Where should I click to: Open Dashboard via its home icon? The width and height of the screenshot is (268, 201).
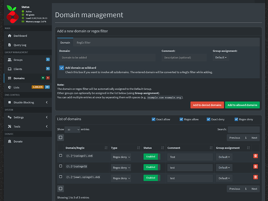[x=10, y=36]
